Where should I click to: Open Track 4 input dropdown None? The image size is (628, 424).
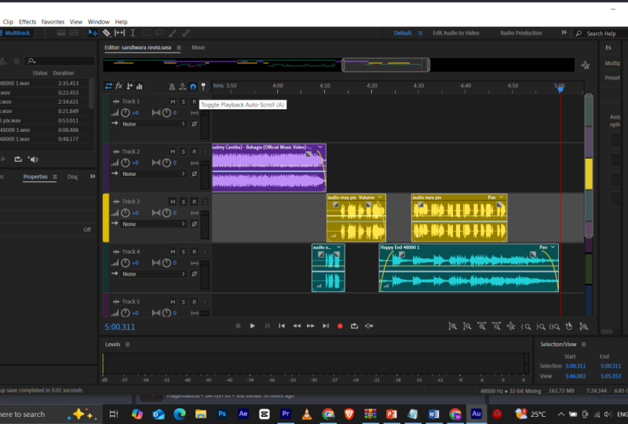tap(154, 274)
